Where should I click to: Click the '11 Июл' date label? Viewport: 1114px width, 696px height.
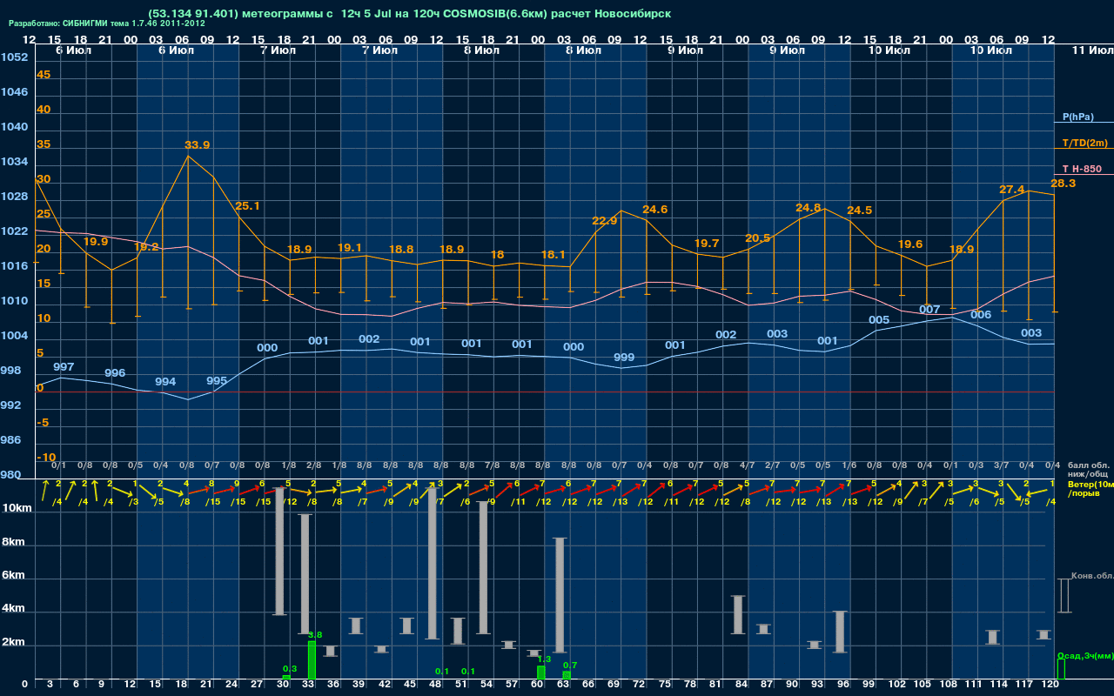[x=1091, y=50]
